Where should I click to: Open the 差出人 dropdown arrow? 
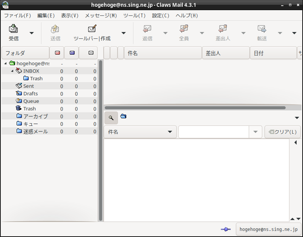[x=243, y=33]
